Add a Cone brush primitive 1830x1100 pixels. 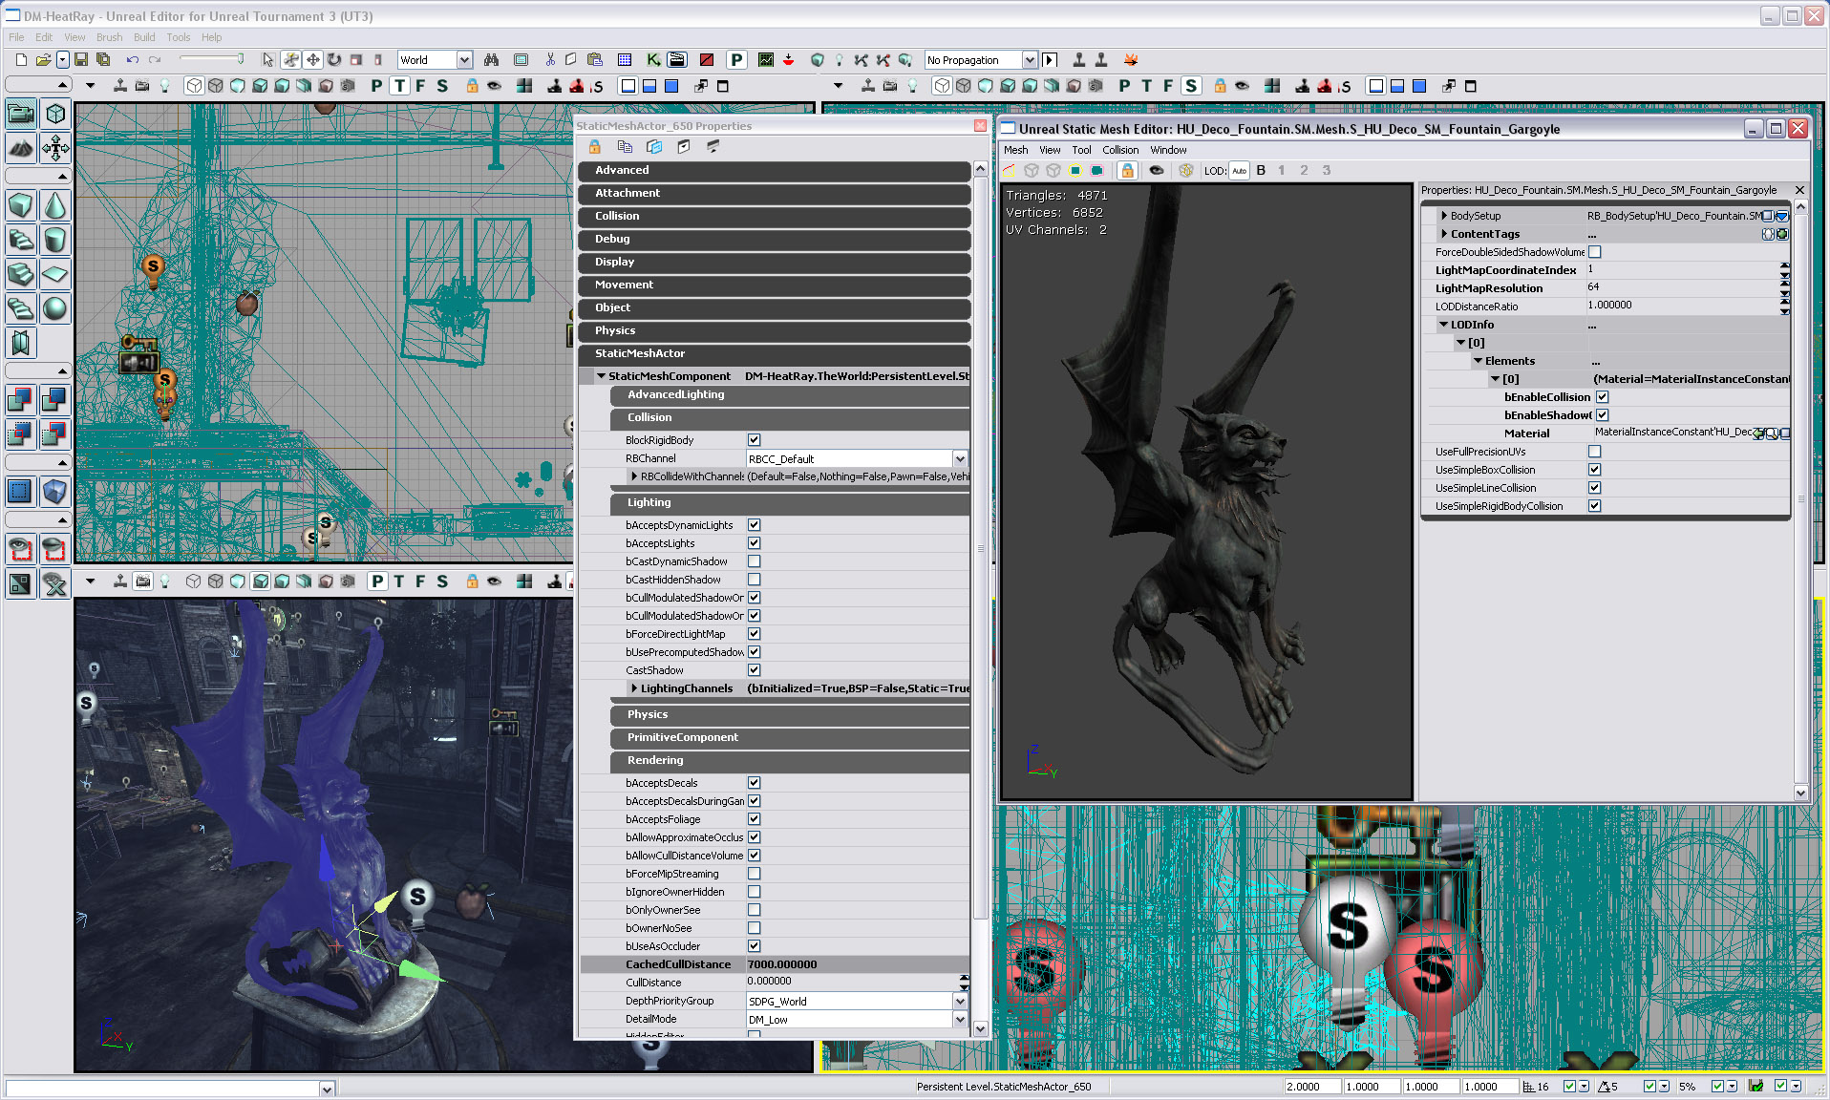point(55,205)
